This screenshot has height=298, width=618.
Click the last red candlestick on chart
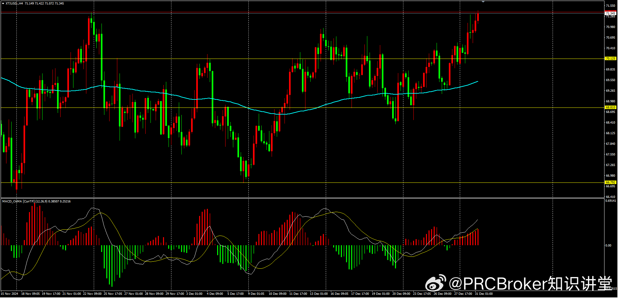click(478, 17)
